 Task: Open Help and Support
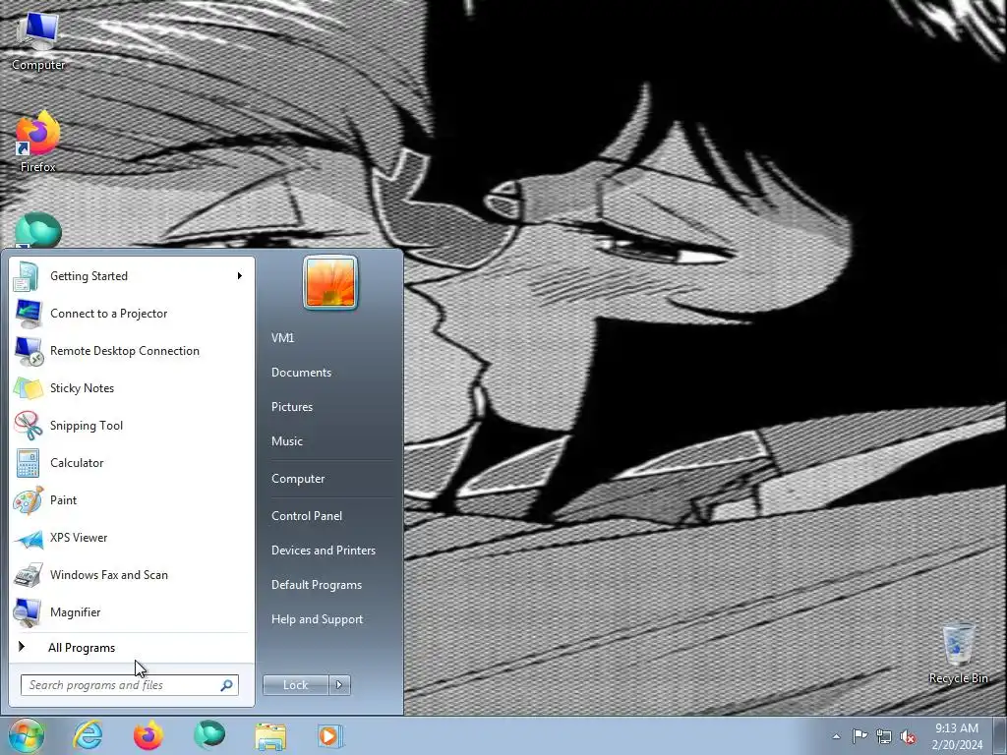tap(318, 619)
